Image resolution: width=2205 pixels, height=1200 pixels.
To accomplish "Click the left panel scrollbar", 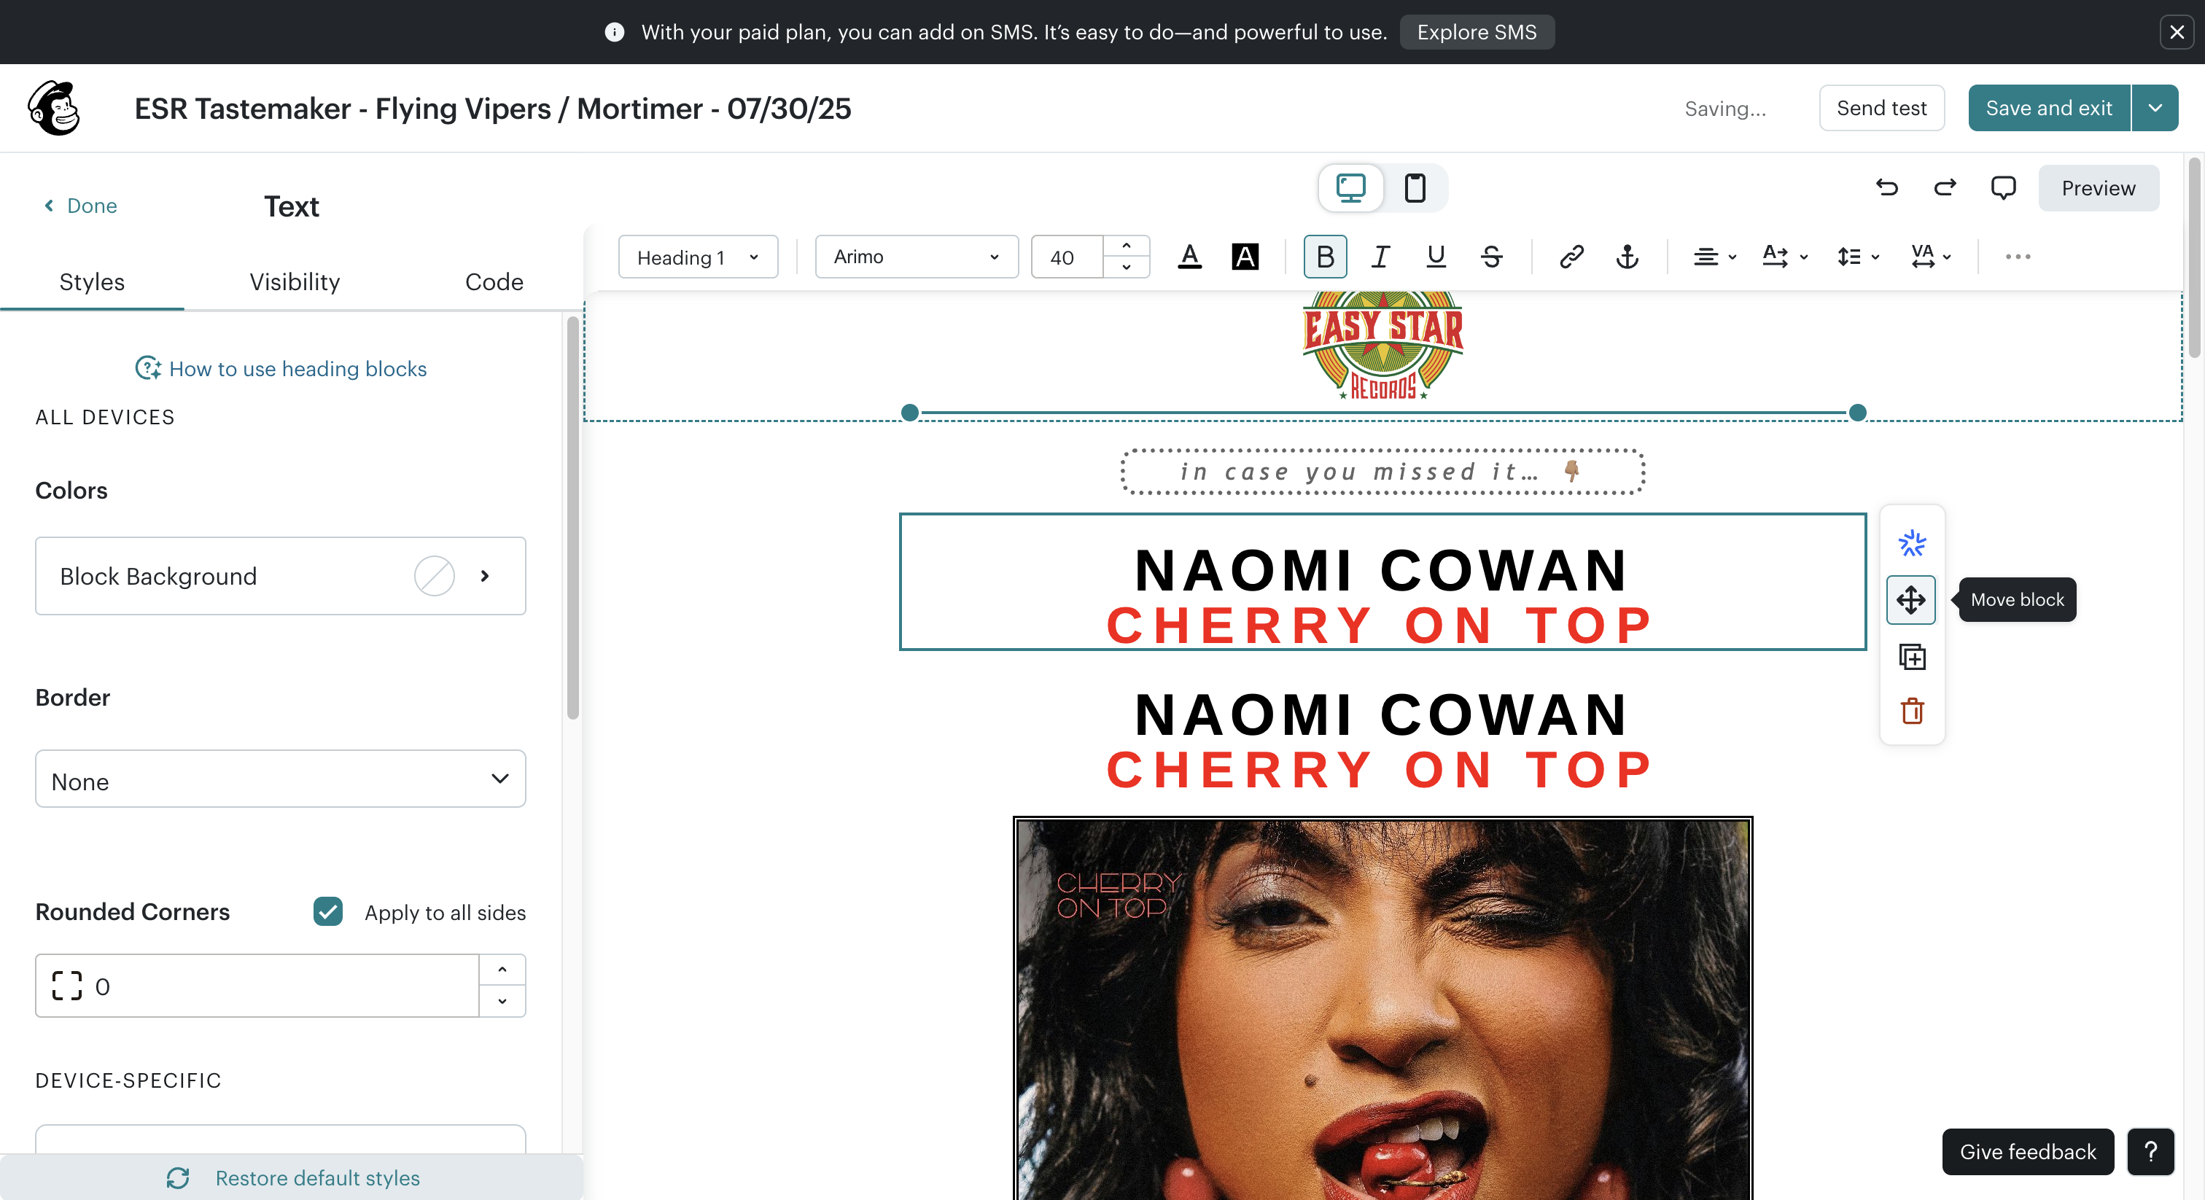I will (572, 518).
